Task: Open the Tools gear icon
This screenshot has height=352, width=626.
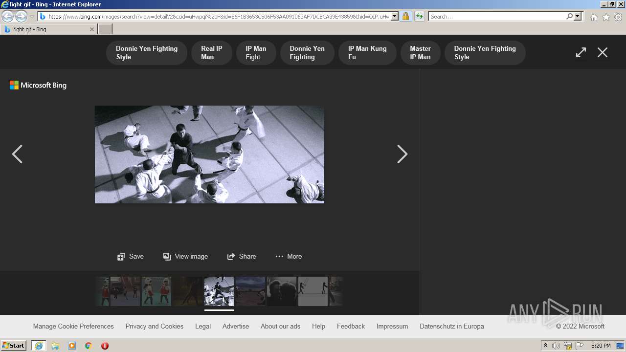Action: (x=618, y=17)
